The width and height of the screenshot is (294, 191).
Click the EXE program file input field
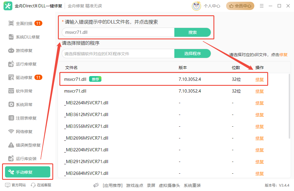118,53
